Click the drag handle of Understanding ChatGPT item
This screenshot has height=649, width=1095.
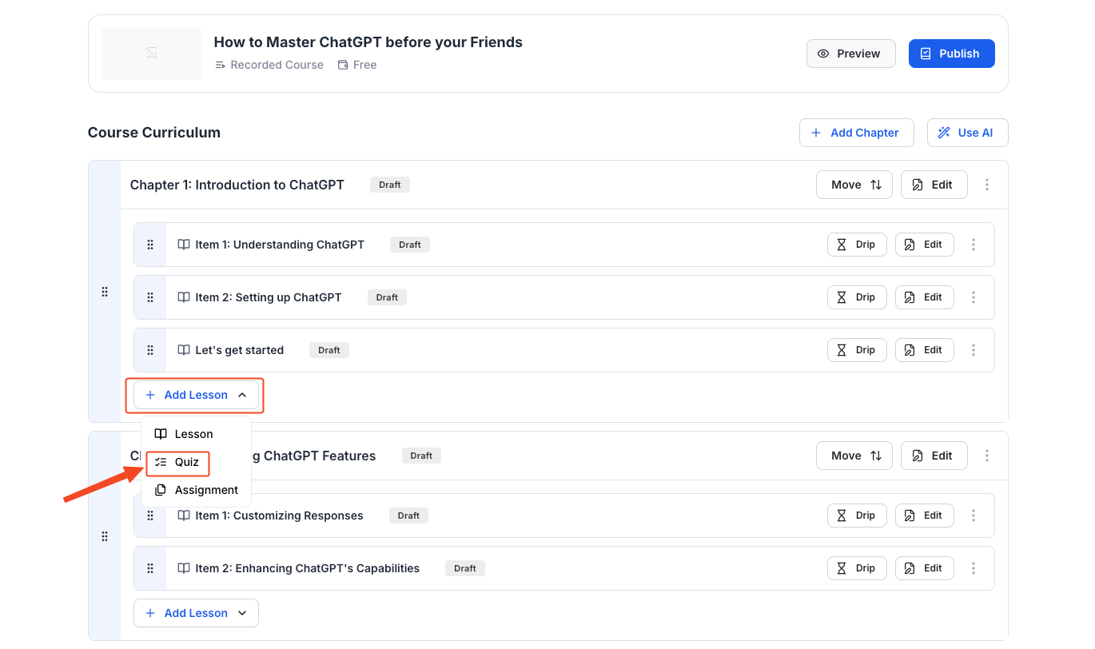(x=150, y=245)
